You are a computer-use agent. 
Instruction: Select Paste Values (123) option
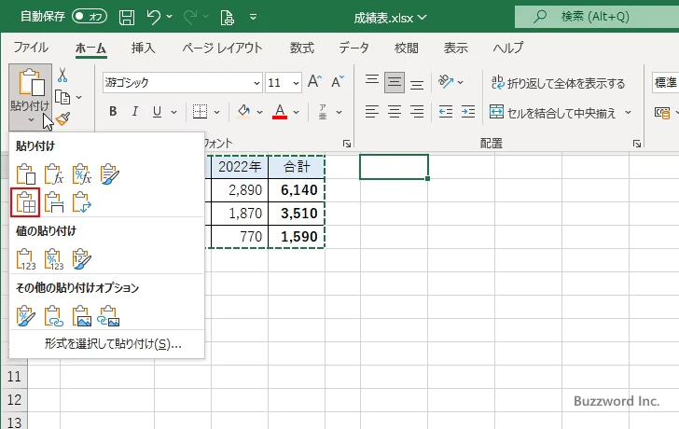(25, 259)
